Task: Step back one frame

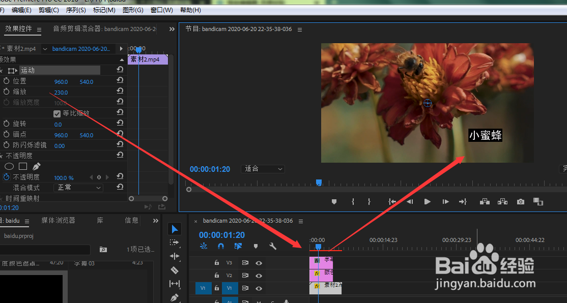Action: [x=410, y=202]
